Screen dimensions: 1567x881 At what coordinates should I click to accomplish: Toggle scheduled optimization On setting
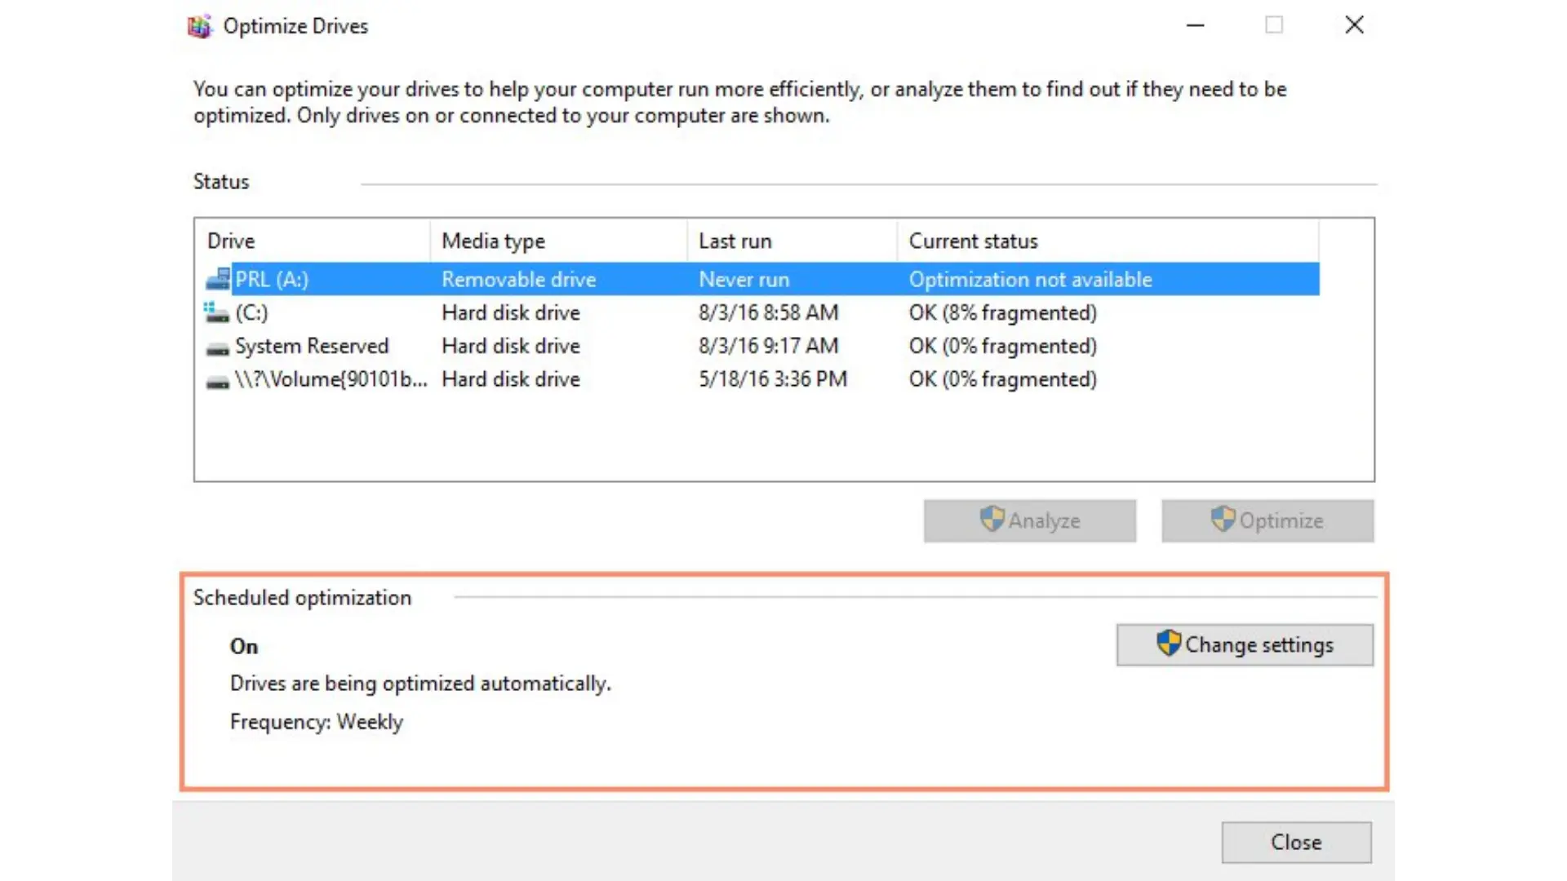coord(1244,644)
